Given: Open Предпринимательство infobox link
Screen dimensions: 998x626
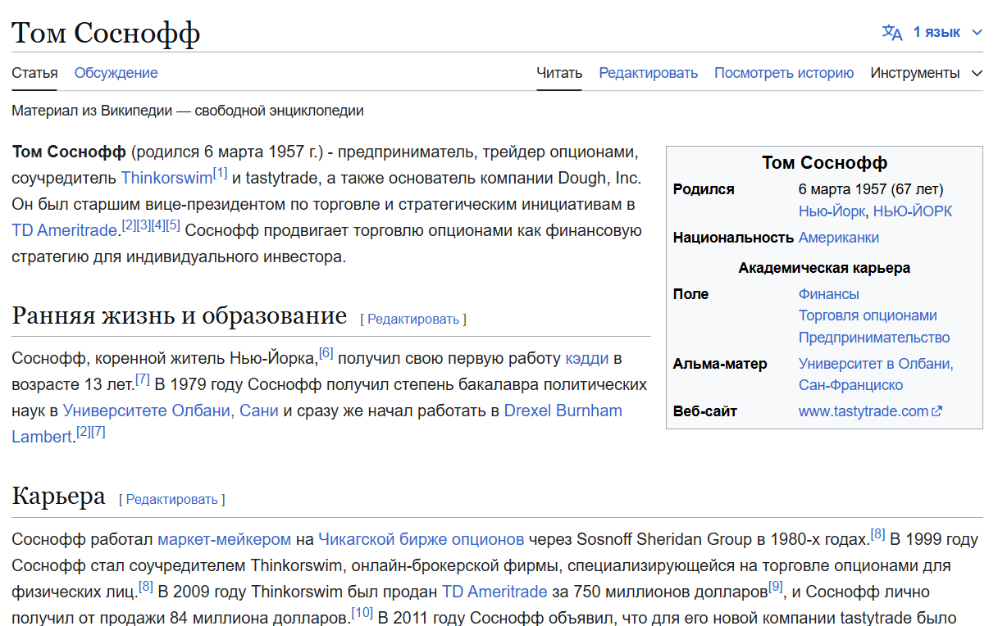Looking at the screenshot, I should pos(874,338).
